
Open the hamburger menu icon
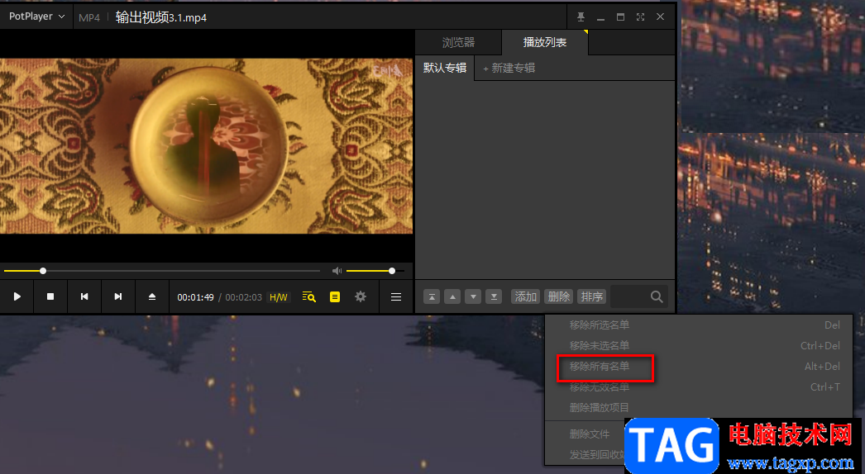pos(396,297)
